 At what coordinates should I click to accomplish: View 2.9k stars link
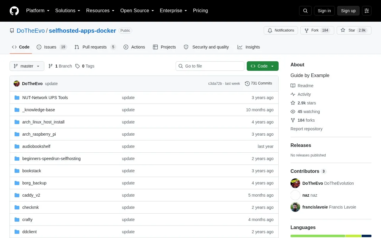tap(303, 103)
